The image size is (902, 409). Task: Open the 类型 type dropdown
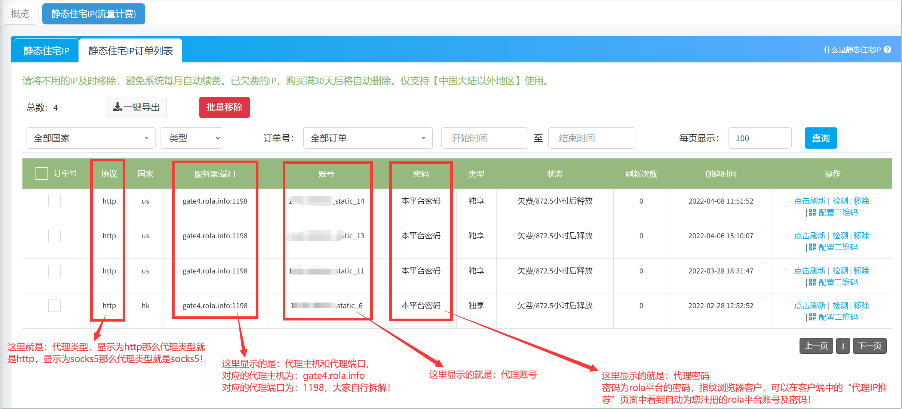pos(191,138)
